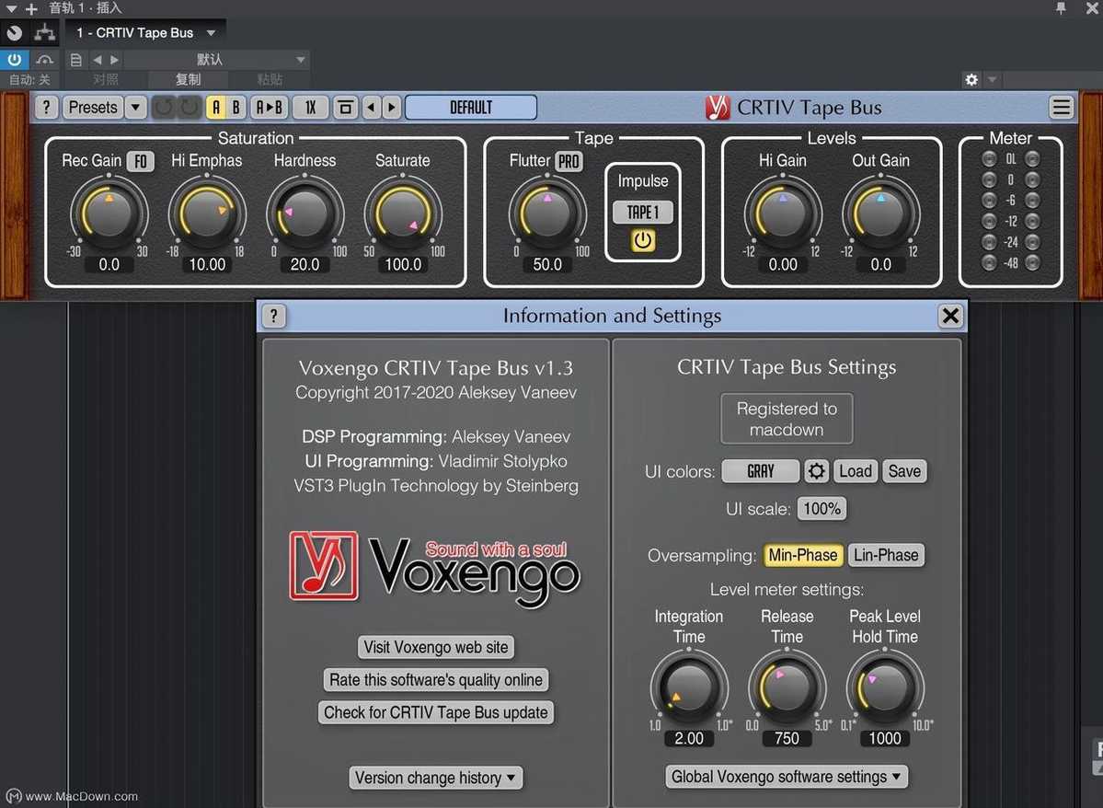1103x808 pixels.
Task: Click the Integration Time value 2.00
Action: click(x=689, y=738)
